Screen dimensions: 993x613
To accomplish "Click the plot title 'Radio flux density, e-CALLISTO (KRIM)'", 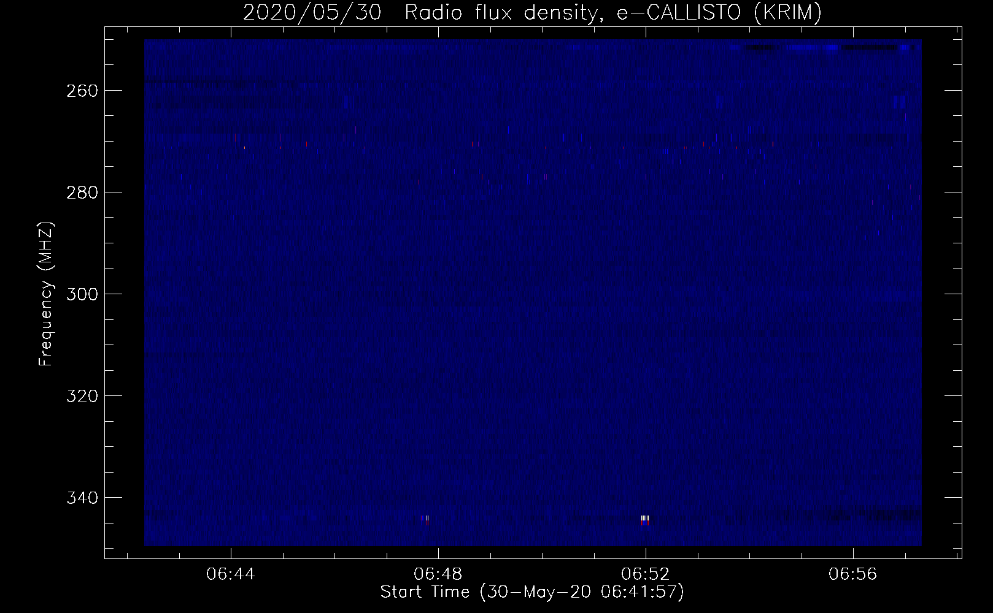I will pyautogui.click(x=612, y=12).
